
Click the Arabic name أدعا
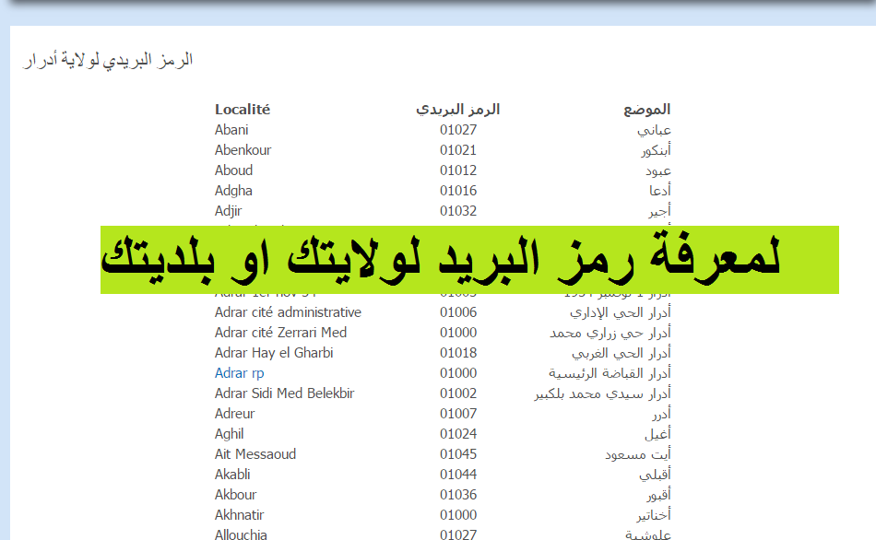tap(660, 191)
